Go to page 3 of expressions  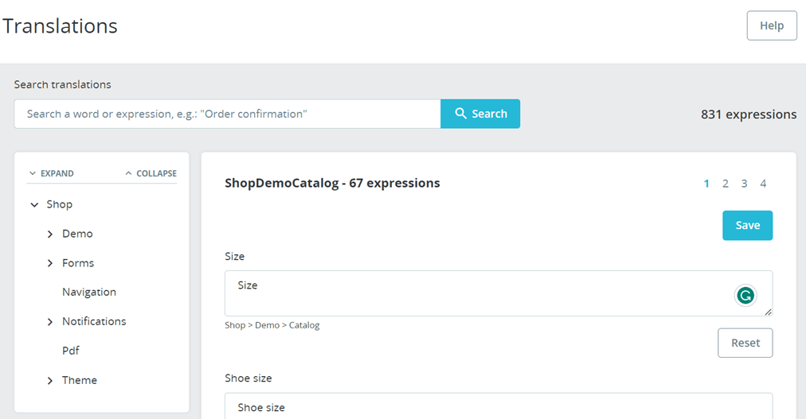coord(744,184)
